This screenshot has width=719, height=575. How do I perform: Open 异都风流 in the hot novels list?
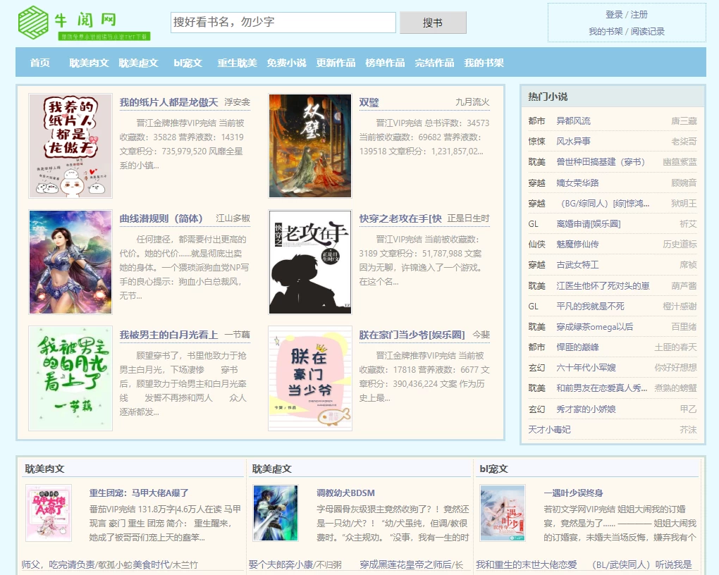coord(573,121)
